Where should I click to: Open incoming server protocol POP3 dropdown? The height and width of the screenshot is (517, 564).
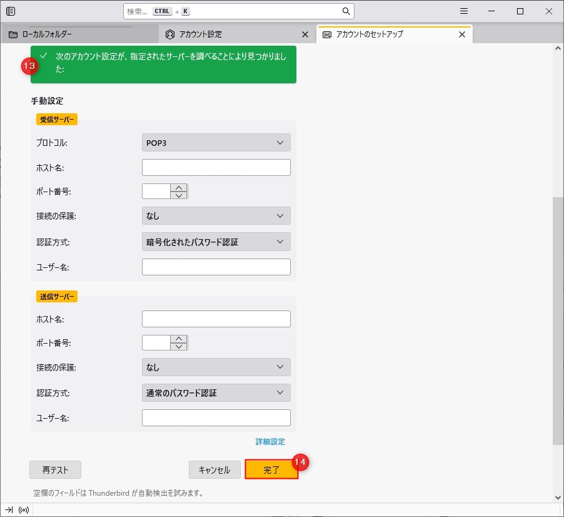click(216, 143)
